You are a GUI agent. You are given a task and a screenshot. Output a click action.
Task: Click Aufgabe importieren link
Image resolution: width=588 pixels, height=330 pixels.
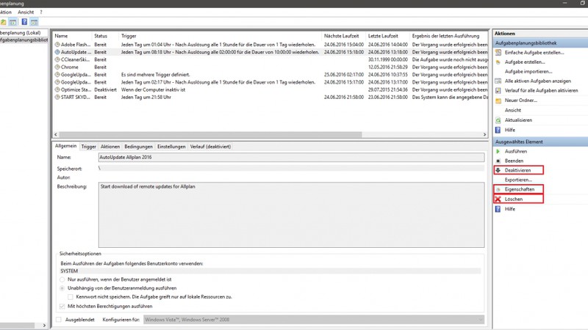(528, 71)
